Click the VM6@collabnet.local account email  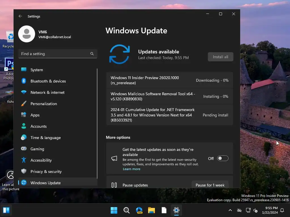click(55, 37)
